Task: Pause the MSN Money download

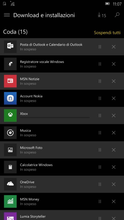Action: [100, 202]
